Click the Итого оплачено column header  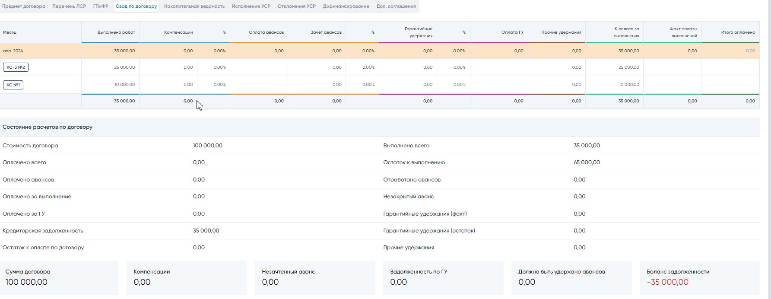[x=738, y=32]
